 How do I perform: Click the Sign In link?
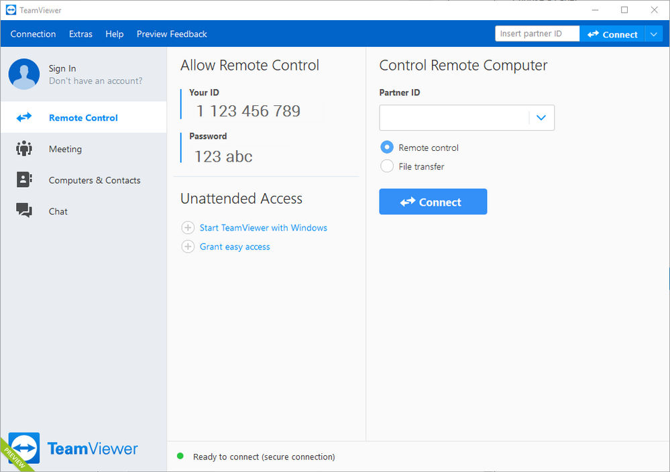(x=62, y=68)
